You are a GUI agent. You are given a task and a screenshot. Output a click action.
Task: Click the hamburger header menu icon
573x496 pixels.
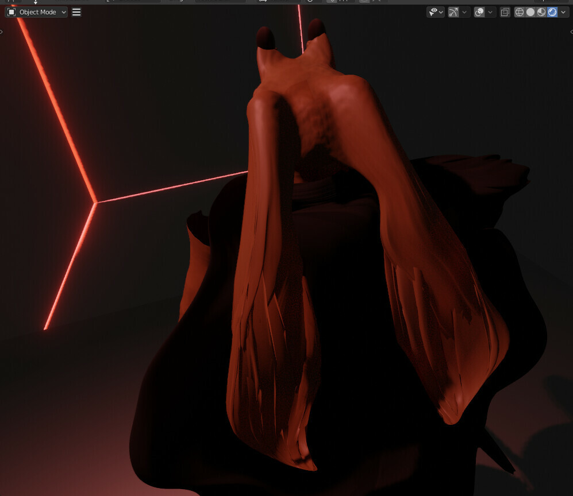[76, 12]
